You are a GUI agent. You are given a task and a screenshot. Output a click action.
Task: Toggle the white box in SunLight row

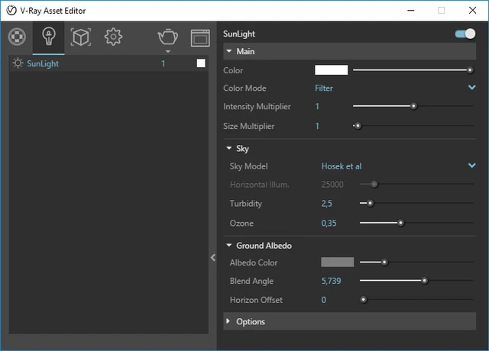201,64
